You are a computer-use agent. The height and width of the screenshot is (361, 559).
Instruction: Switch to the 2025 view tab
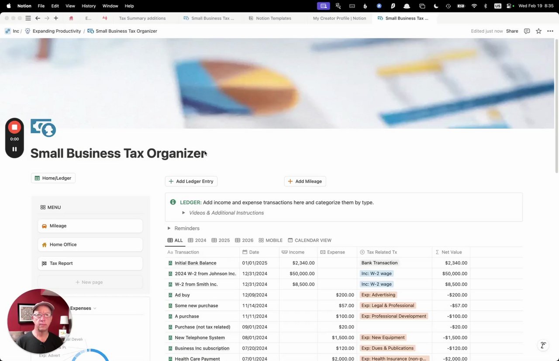click(x=221, y=241)
